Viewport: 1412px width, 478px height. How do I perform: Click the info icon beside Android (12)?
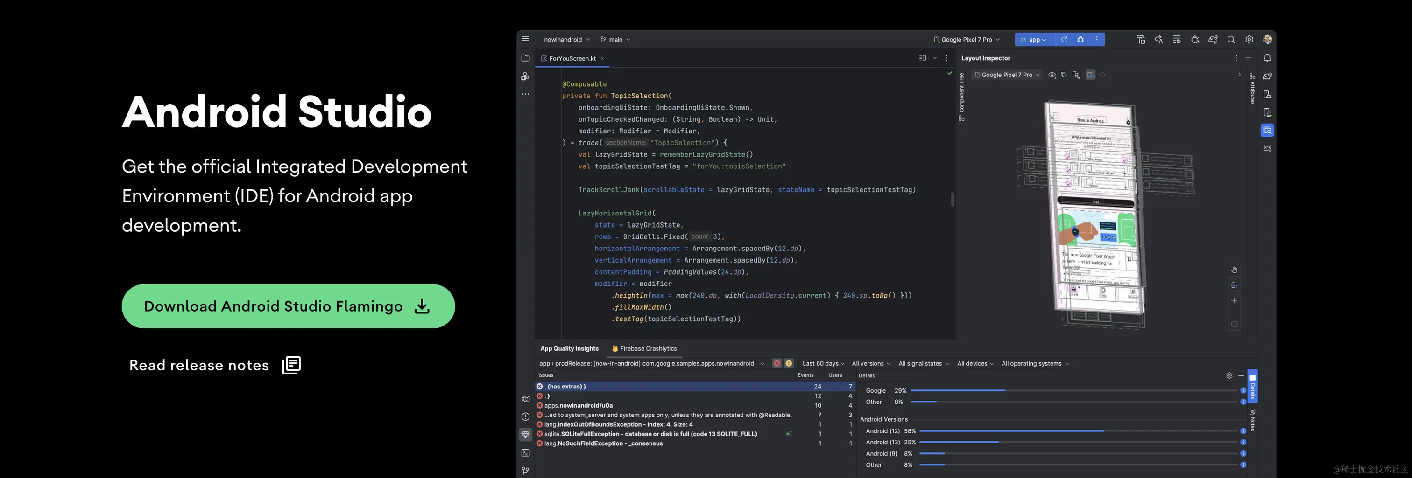(x=1243, y=431)
